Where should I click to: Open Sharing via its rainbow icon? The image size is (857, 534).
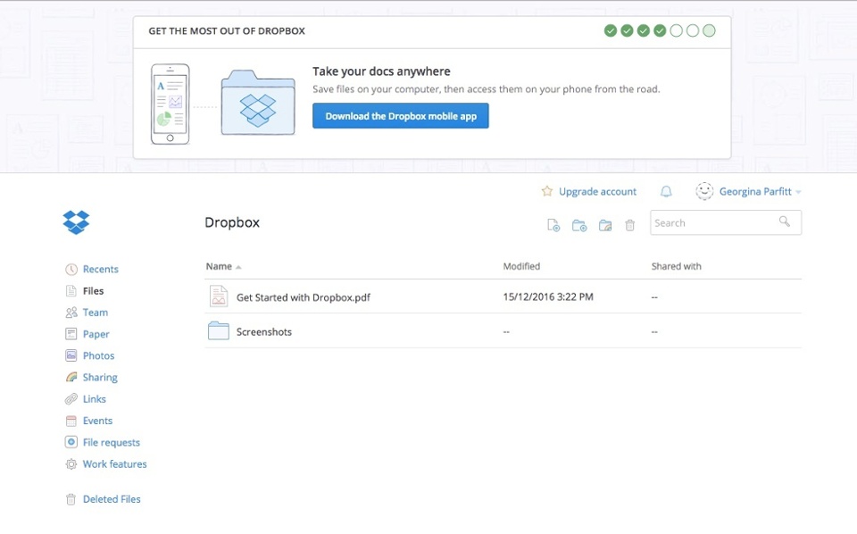coord(71,377)
